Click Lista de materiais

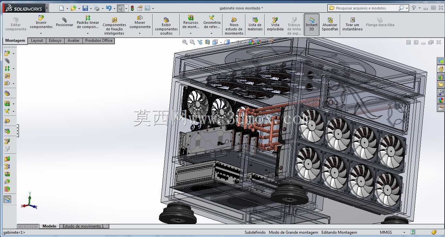tap(255, 24)
